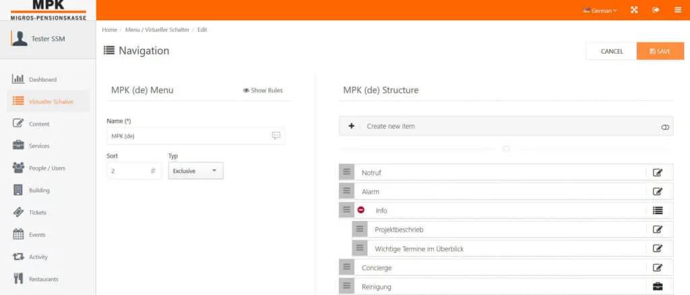
Task: Click the briefcase icon for Reinigung
Action: (x=658, y=287)
